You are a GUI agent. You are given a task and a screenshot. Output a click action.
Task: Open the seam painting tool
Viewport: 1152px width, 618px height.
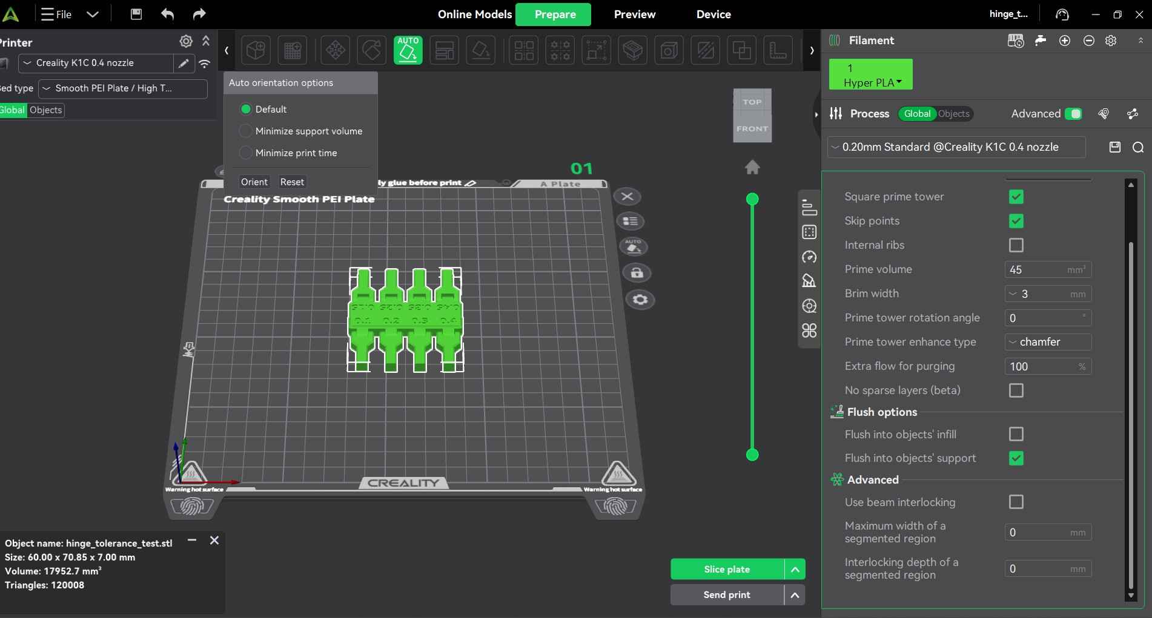(669, 50)
